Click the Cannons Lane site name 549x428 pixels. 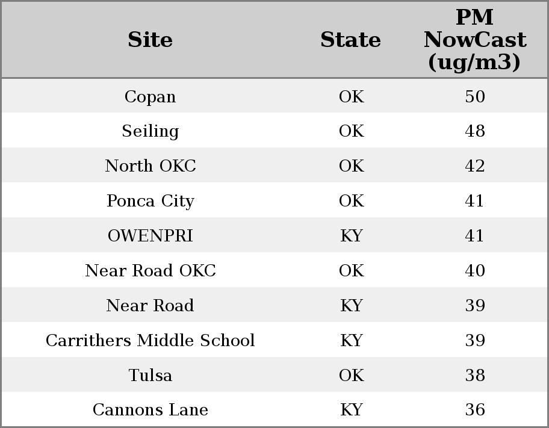point(150,410)
